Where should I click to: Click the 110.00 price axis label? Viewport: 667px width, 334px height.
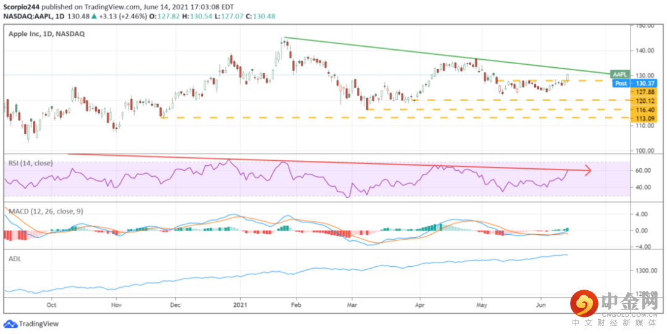click(x=644, y=126)
